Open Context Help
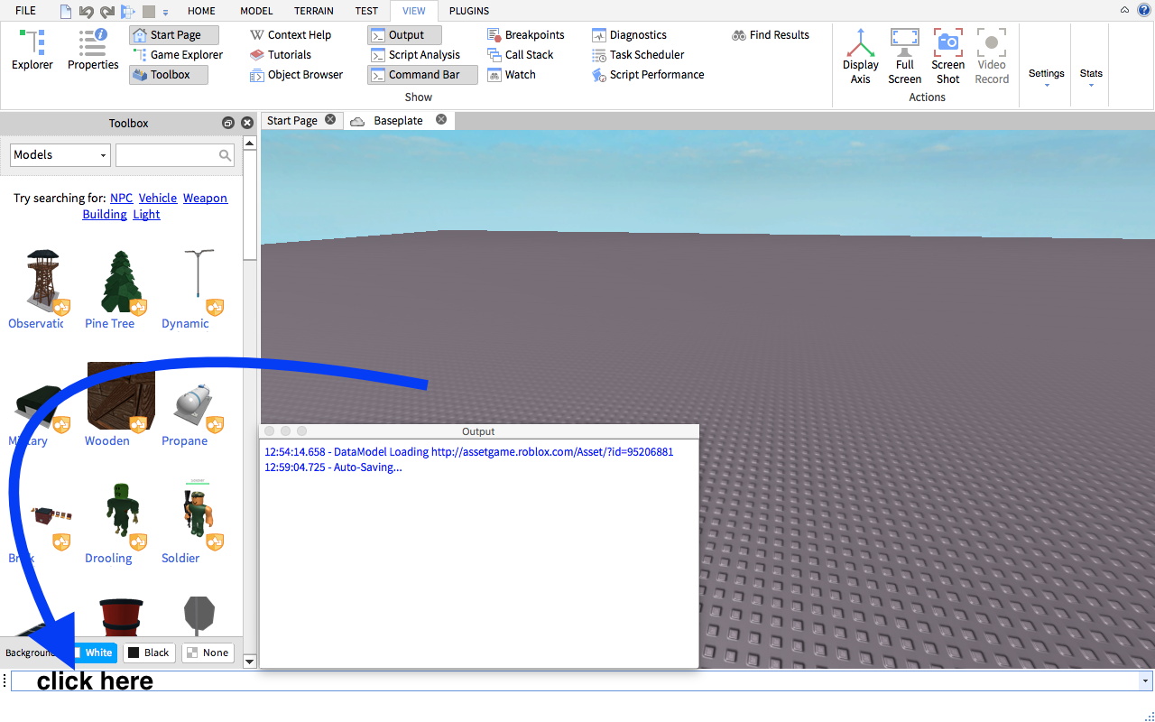Viewport: 1155px width, 722px height. (291, 35)
